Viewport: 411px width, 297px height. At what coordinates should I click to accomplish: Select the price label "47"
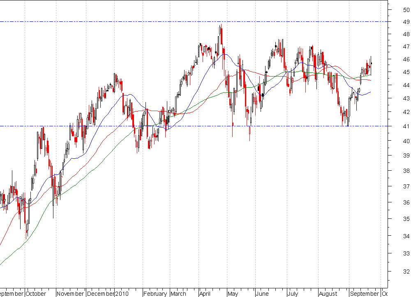[x=406, y=46]
